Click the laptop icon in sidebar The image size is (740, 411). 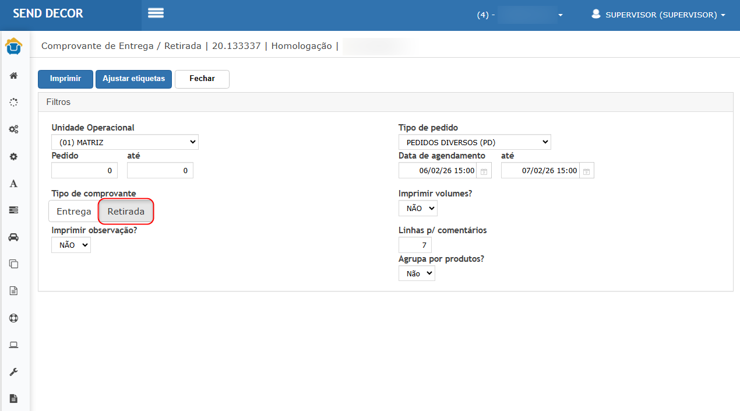[x=13, y=345]
